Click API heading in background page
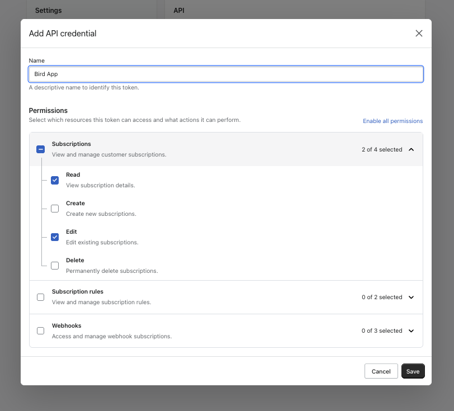Image resolution: width=454 pixels, height=411 pixels. (x=179, y=11)
